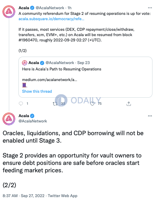
Task: Click the 8:37 AM · Sep 27, 2022 timestamp
Action: (23, 196)
